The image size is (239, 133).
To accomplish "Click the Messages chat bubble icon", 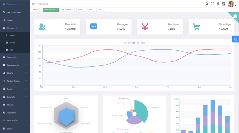I will click(93, 27).
